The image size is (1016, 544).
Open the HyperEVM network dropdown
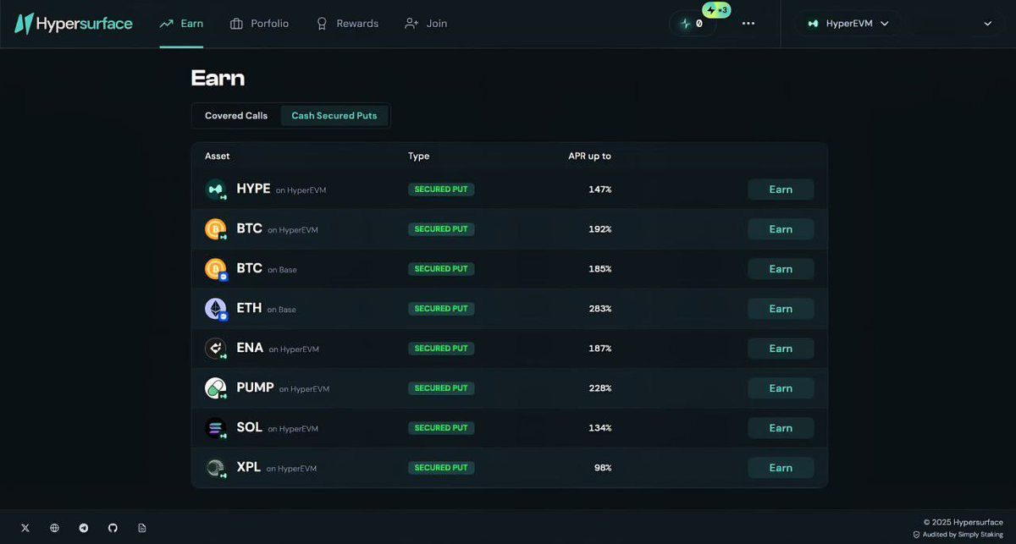coord(848,24)
